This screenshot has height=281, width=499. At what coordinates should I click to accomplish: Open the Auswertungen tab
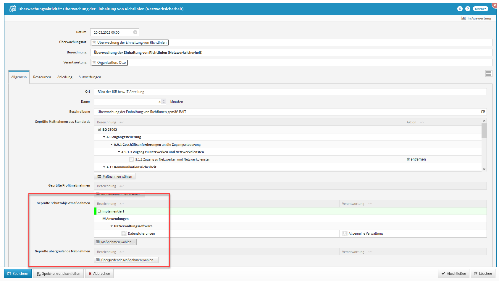pyautogui.click(x=90, y=77)
